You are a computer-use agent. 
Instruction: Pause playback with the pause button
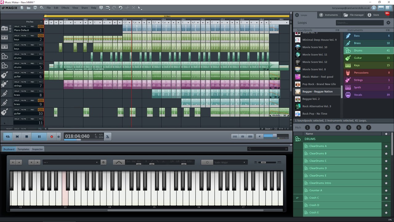point(39,137)
